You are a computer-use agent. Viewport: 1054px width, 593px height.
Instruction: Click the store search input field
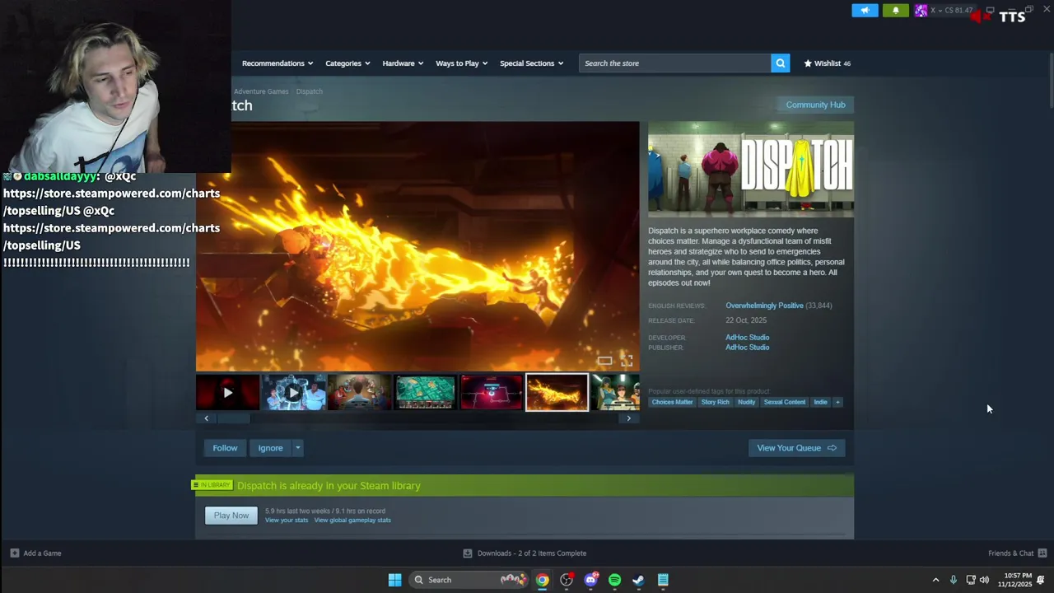pyautogui.click(x=674, y=63)
